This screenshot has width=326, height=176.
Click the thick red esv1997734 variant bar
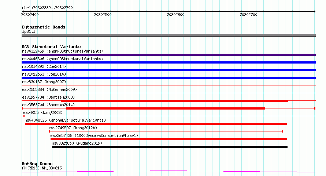click(175, 101)
